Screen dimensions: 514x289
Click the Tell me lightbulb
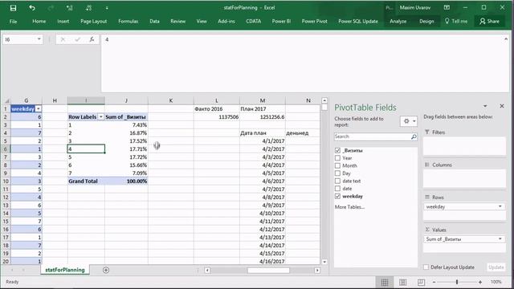click(x=447, y=21)
